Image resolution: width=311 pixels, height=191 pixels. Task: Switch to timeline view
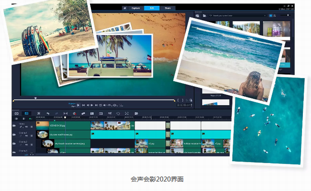pyautogui.click(x=26, y=113)
